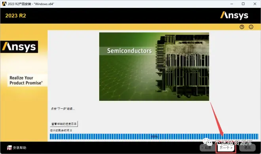Click the < 后退 button
This screenshot has height=154, width=261.
click(x=208, y=148)
